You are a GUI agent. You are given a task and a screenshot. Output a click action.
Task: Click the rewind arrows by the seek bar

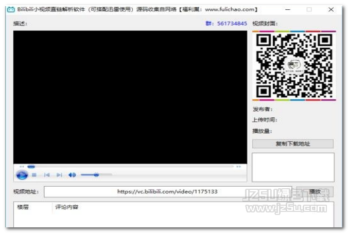(x=22, y=167)
